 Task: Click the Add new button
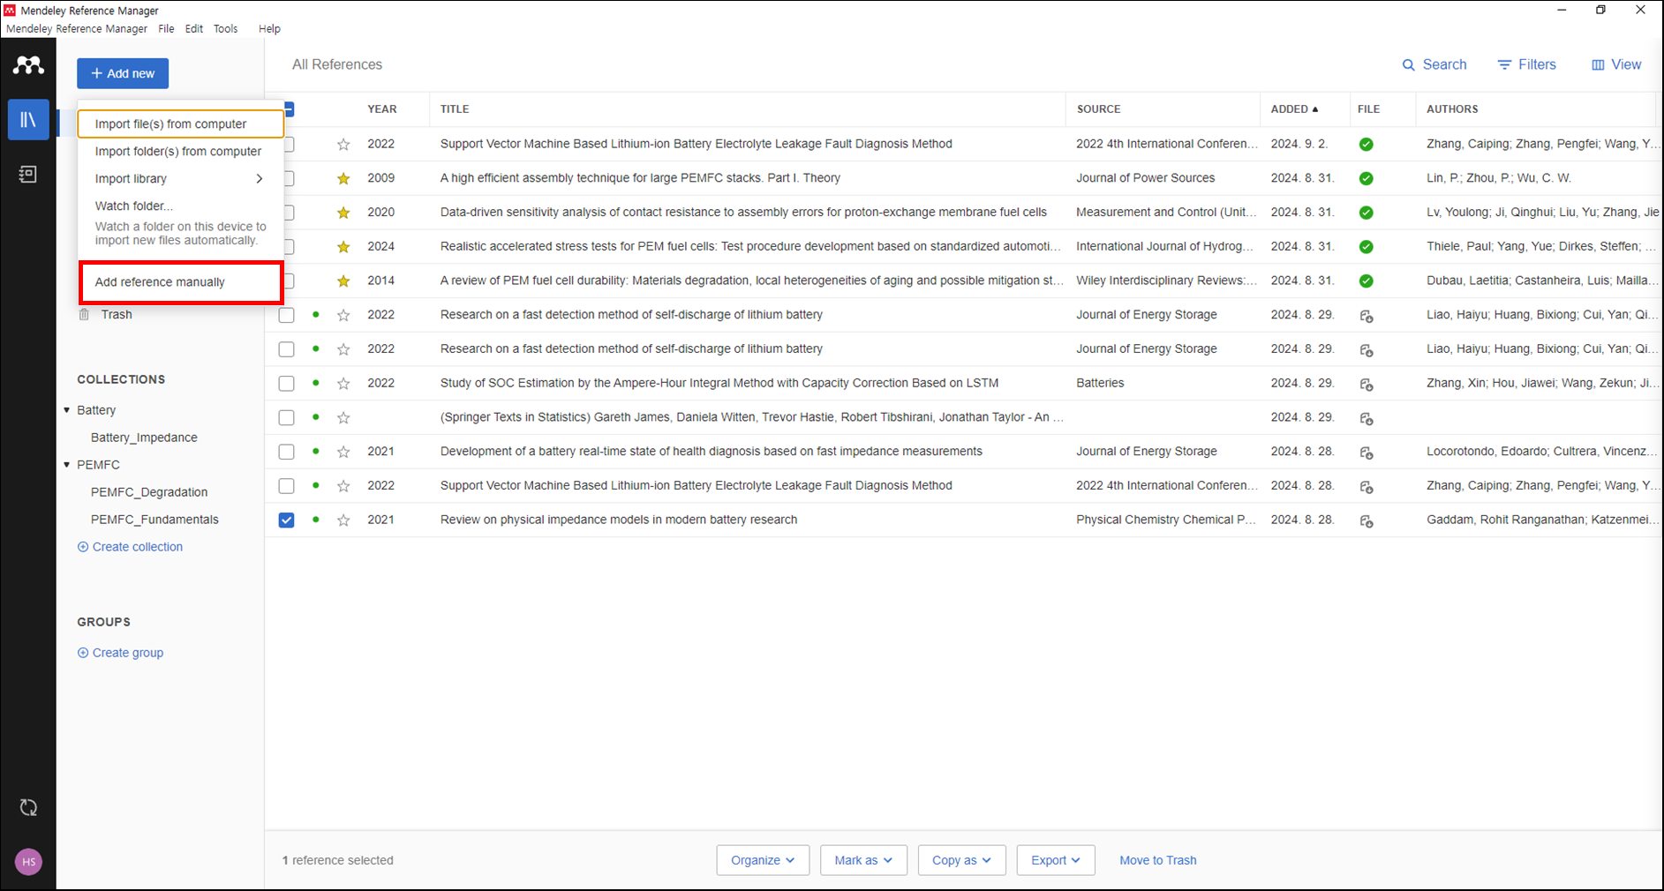point(123,73)
